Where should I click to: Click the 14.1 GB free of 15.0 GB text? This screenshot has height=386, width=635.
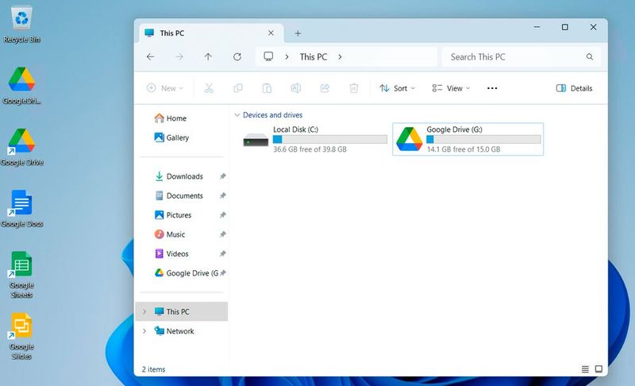pyautogui.click(x=464, y=149)
